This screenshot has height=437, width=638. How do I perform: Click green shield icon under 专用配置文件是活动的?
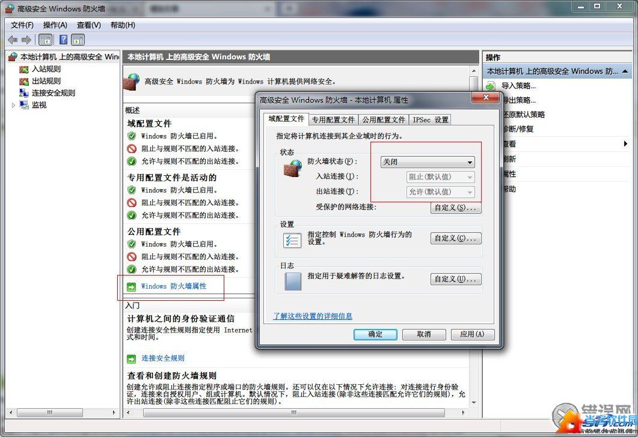click(x=132, y=190)
